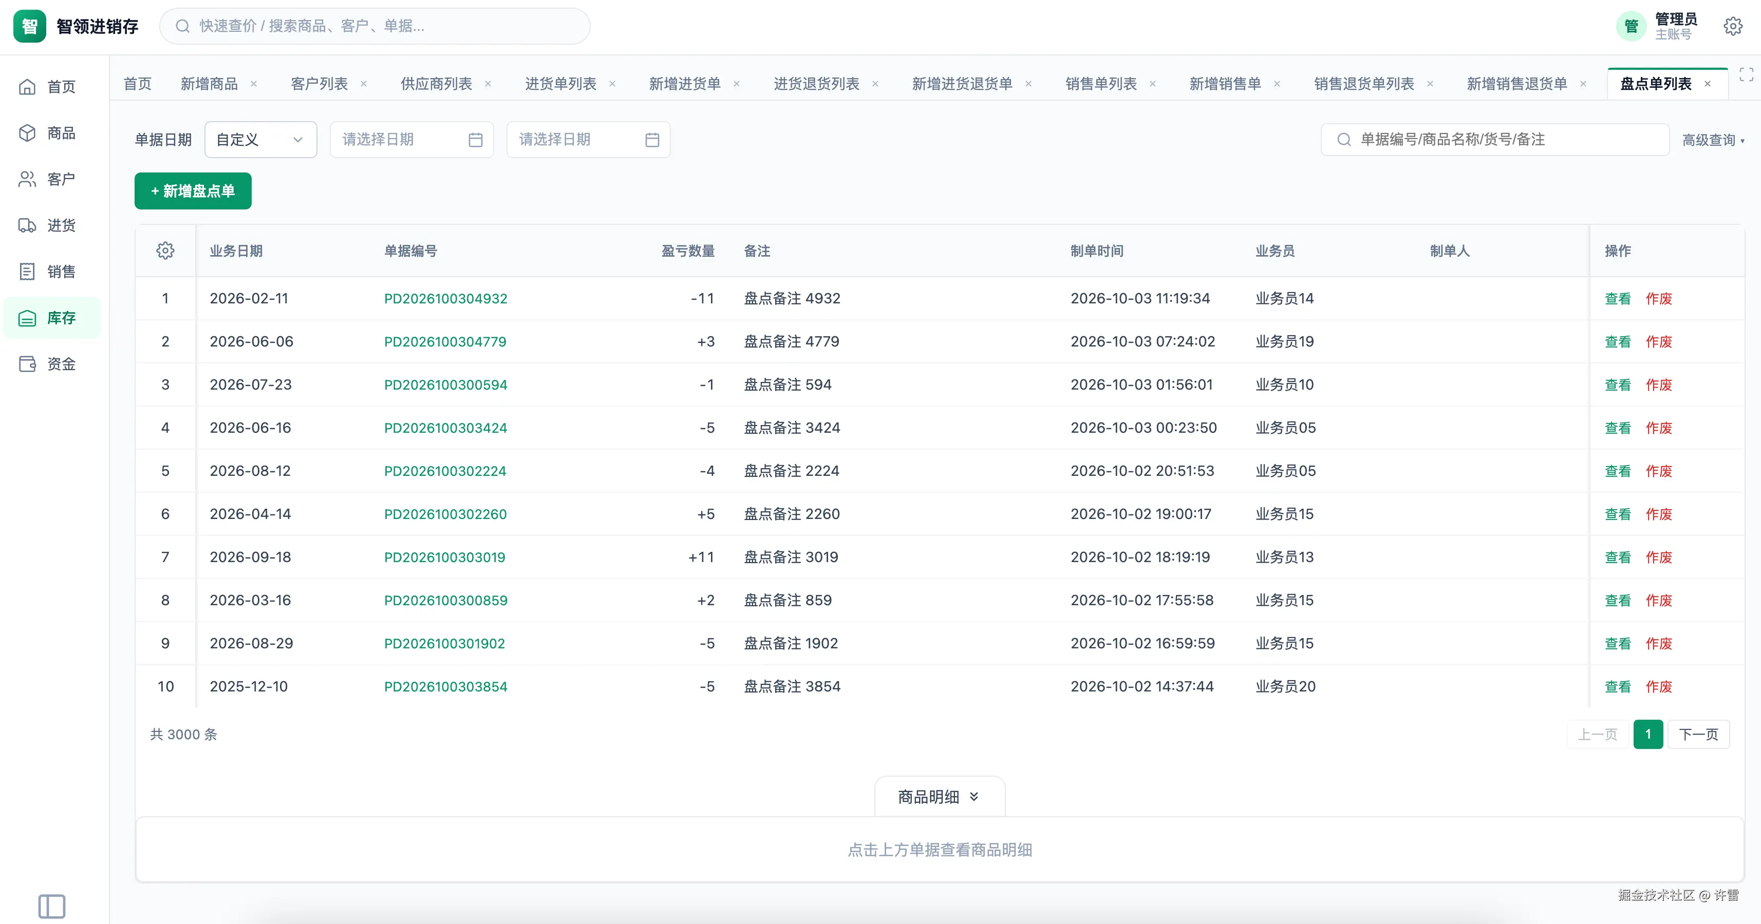Close the 供应商列表 tab
The width and height of the screenshot is (1761, 924).
(x=488, y=84)
